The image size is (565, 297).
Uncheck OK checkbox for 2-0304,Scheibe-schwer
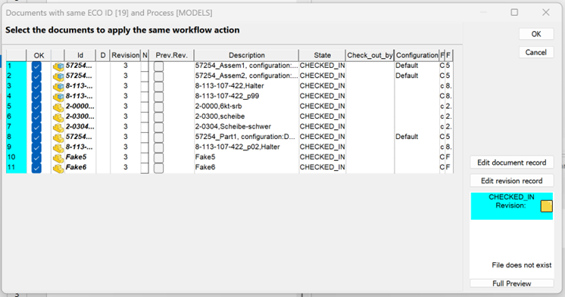tap(36, 127)
